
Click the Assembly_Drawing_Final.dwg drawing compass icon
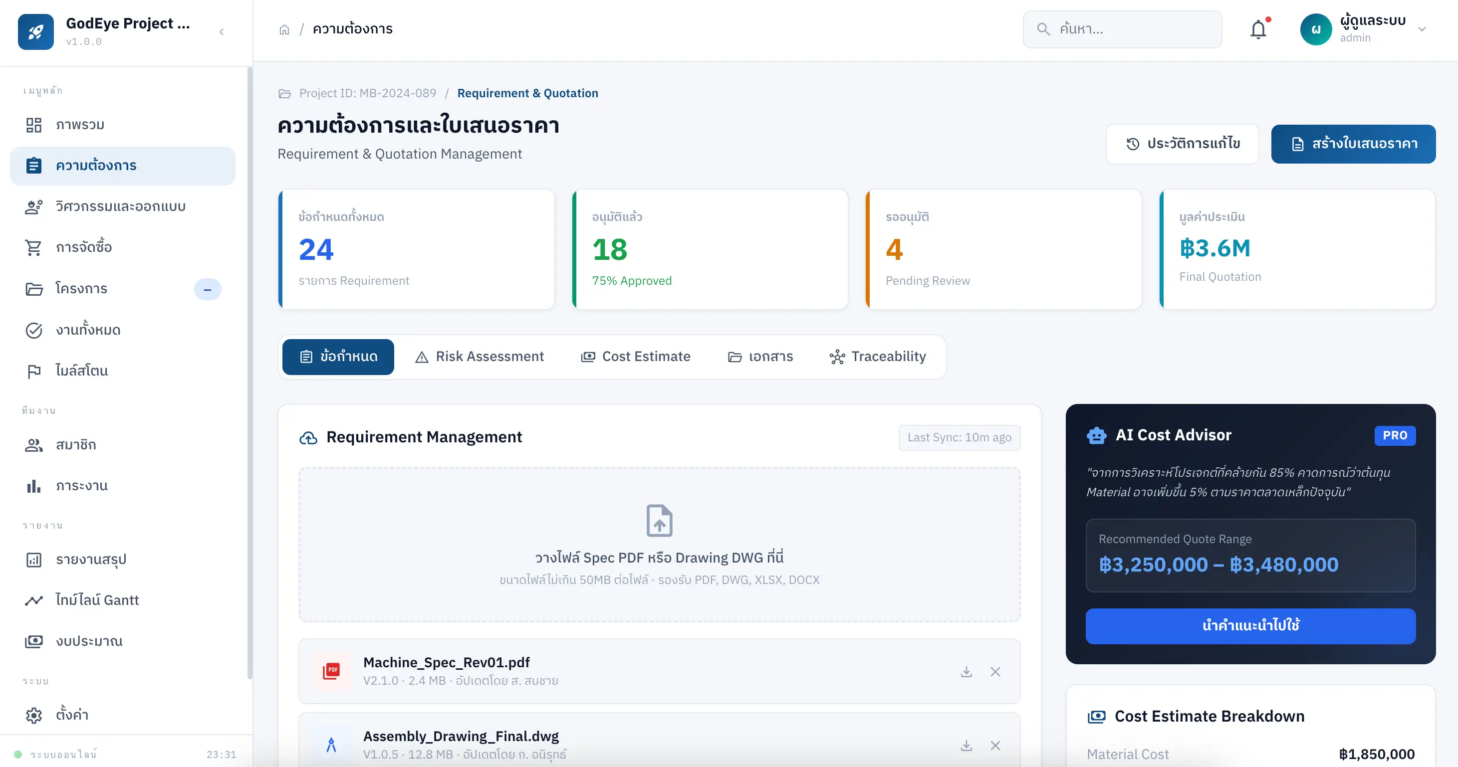331,745
